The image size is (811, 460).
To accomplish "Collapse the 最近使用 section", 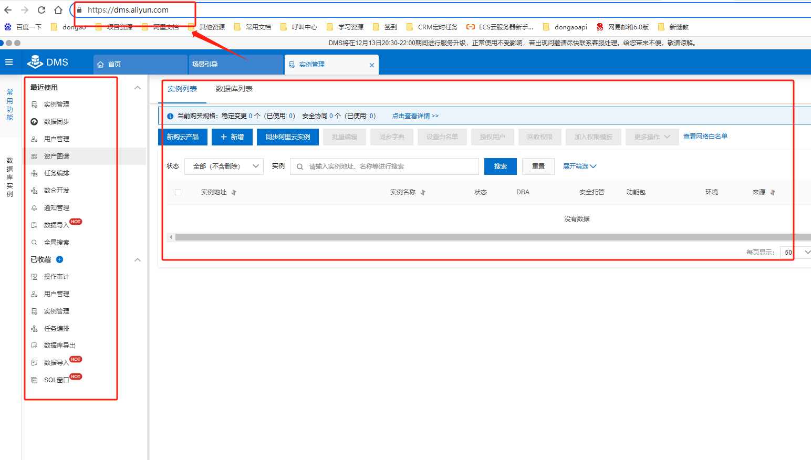I will (x=138, y=88).
